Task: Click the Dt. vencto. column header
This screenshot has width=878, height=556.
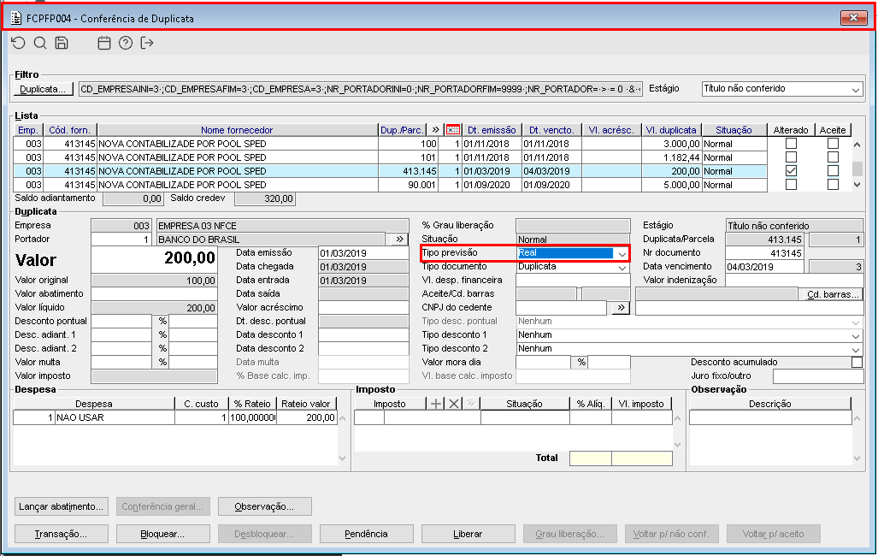Action: pyautogui.click(x=550, y=130)
